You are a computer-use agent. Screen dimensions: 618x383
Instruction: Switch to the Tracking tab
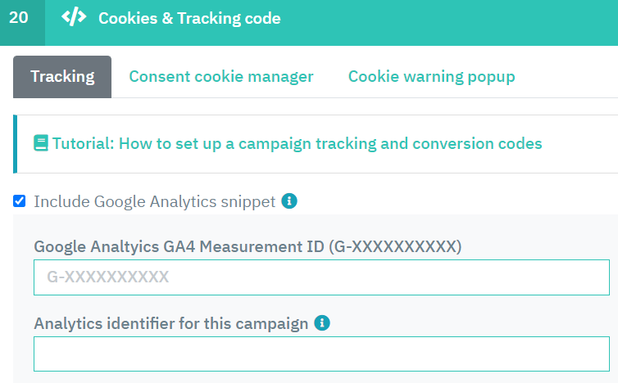62,77
